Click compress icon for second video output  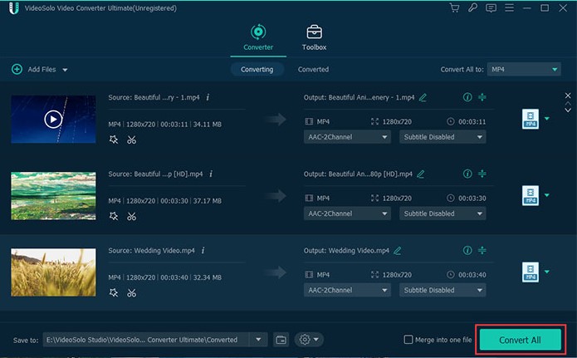[482, 174]
